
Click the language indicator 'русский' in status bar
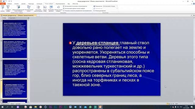coord(18,104)
